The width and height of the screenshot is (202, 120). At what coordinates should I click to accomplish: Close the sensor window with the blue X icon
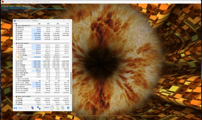pos(68,108)
